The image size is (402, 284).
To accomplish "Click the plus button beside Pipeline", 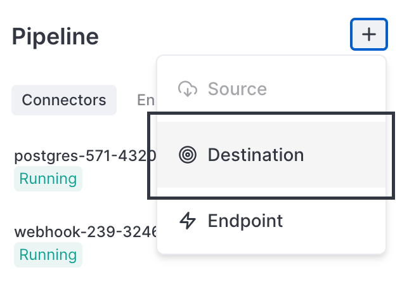I will (x=368, y=34).
